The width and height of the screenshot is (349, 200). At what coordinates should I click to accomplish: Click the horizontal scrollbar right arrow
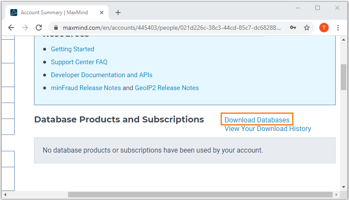pyautogui.click(x=337, y=194)
